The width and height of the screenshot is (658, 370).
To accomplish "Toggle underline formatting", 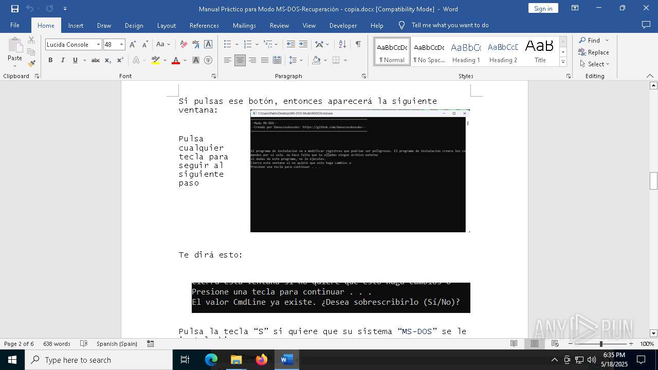I will click(75, 60).
